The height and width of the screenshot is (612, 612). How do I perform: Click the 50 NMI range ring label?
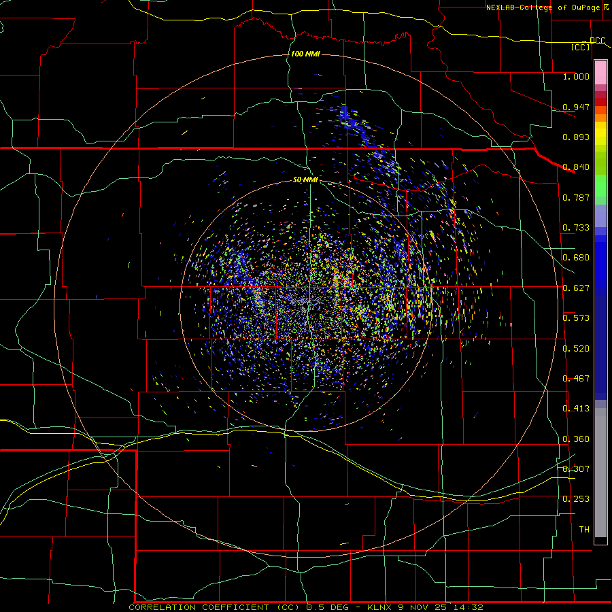point(305,180)
